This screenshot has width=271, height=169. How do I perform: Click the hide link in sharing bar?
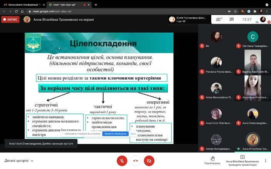click(x=133, y=134)
